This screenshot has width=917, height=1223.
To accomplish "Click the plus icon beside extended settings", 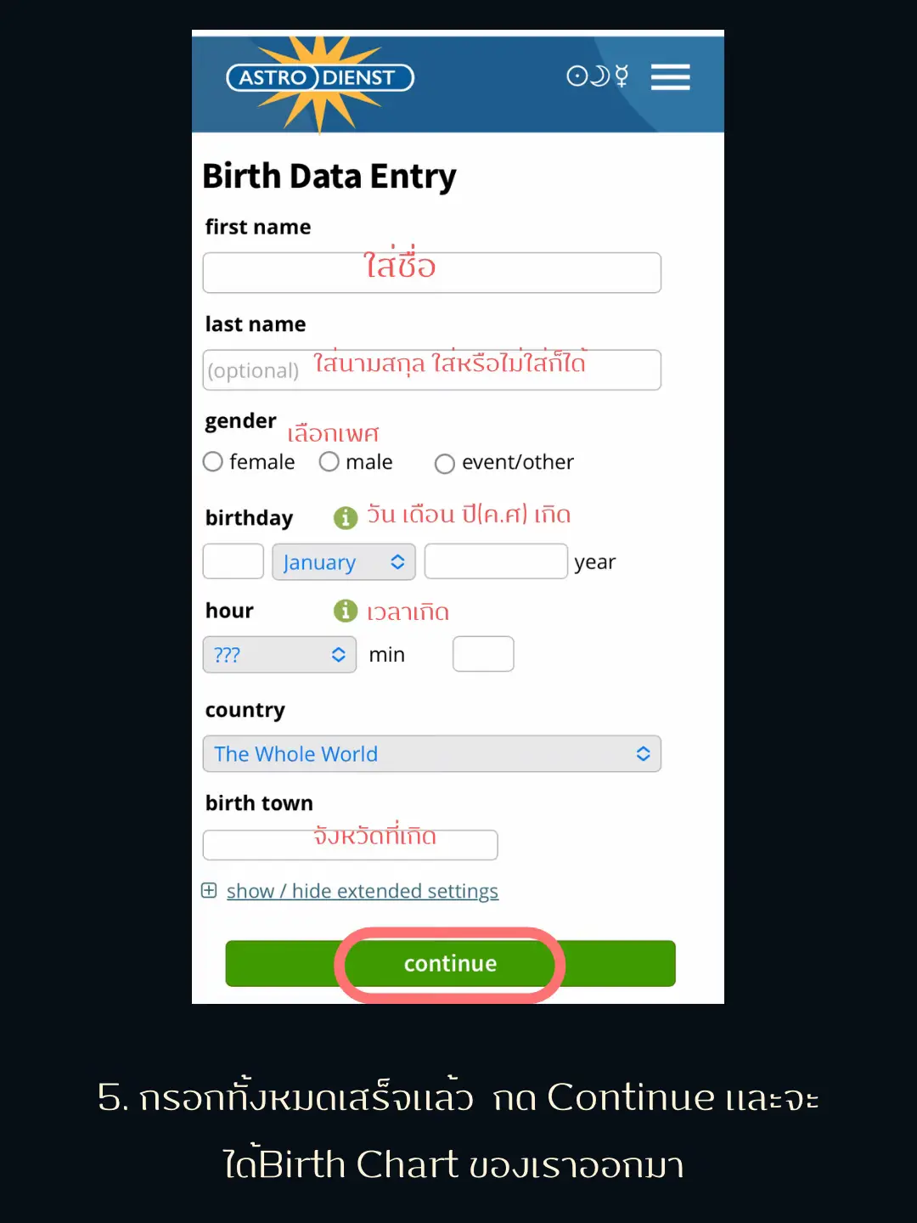I will (x=209, y=890).
